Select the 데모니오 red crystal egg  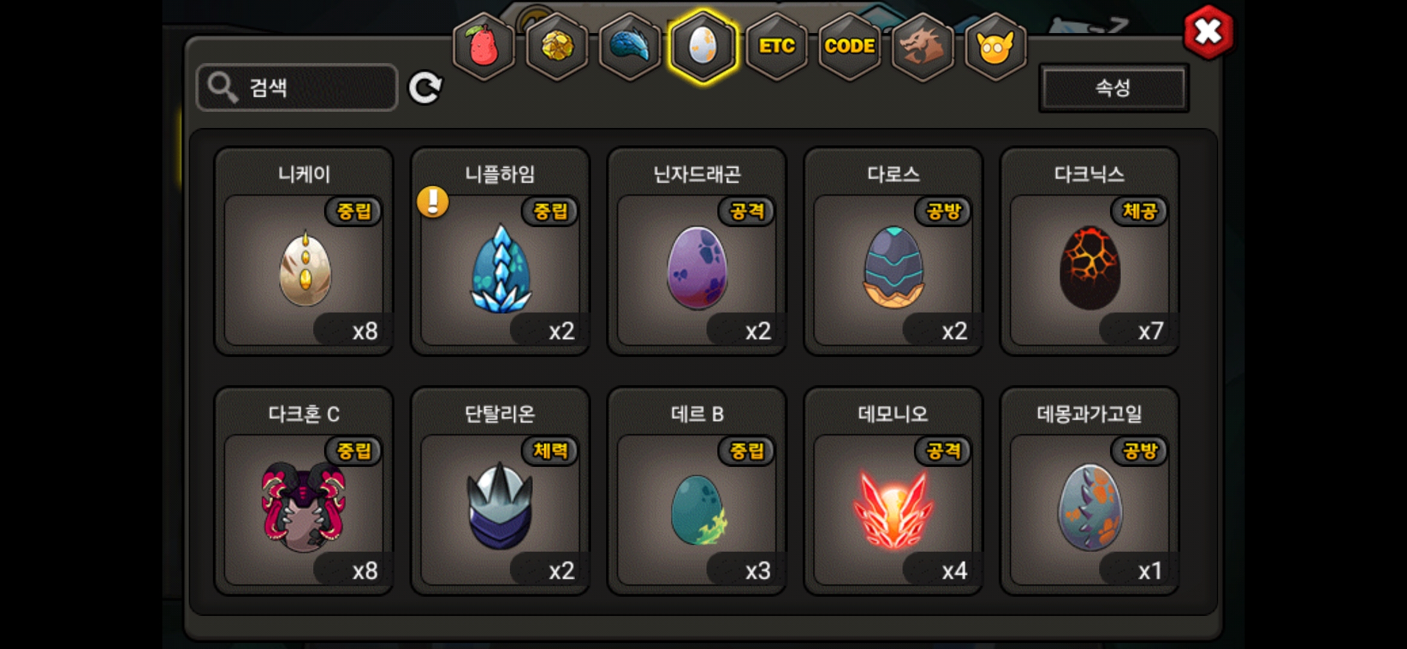point(894,491)
